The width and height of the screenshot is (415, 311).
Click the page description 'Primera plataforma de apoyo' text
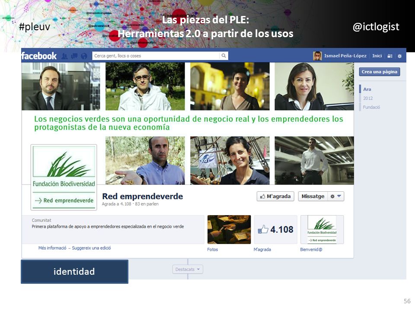coord(108,226)
